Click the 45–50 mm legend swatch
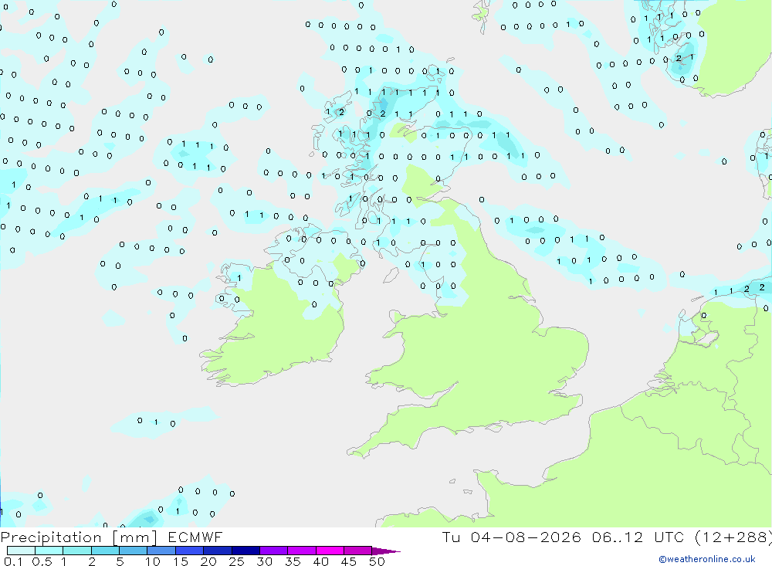The width and height of the screenshot is (772, 566). coord(357,551)
